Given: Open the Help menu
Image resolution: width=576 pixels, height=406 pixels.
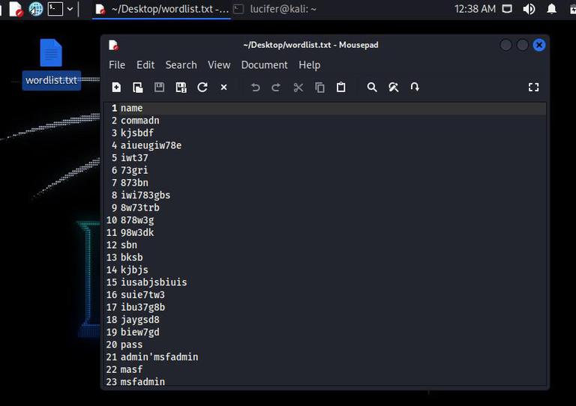Looking at the screenshot, I should pyautogui.click(x=309, y=65).
